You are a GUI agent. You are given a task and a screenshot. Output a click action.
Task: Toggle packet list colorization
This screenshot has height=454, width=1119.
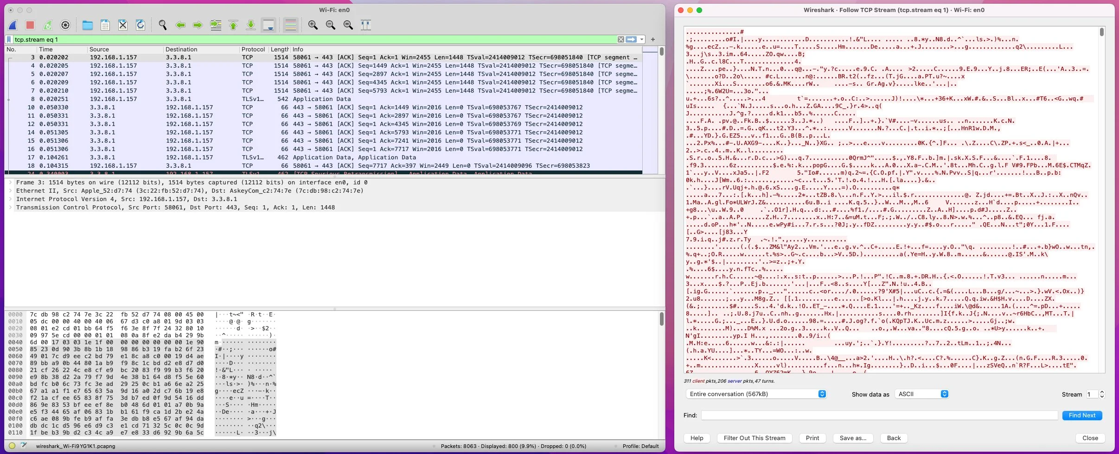pos(290,25)
